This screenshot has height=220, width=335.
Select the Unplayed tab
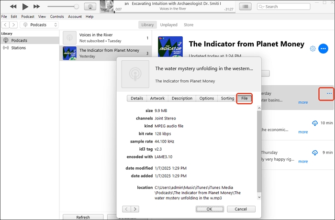click(x=168, y=24)
